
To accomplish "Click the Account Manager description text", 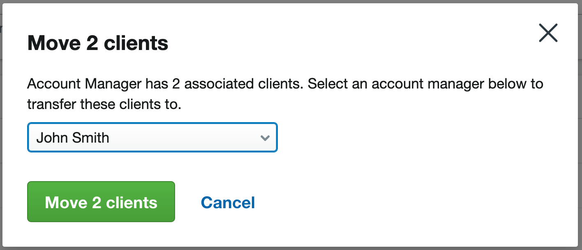I will (x=285, y=94).
